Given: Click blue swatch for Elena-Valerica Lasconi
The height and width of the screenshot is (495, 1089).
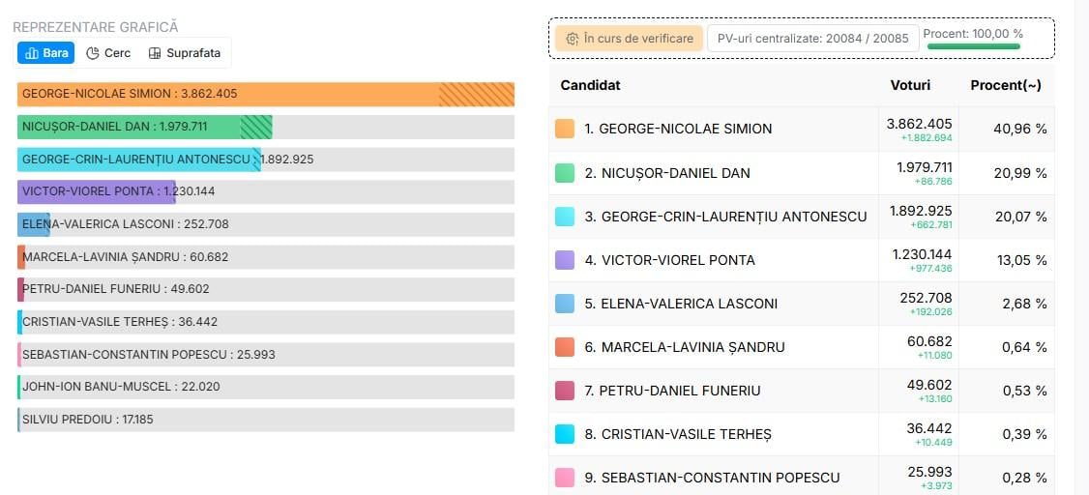Looking at the screenshot, I should [x=565, y=304].
